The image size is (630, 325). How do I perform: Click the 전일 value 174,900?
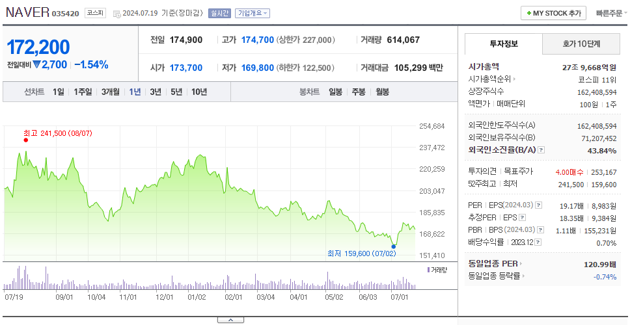click(x=186, y=40)
